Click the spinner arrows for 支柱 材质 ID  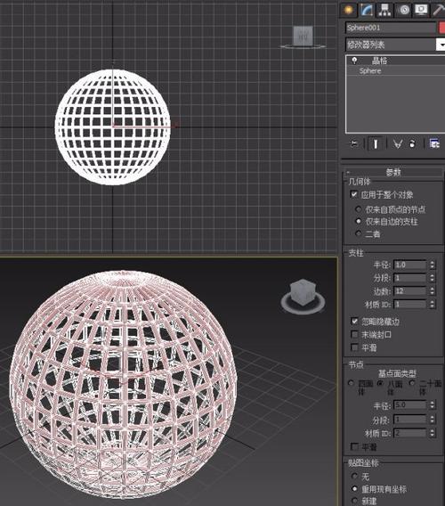point(433,304)
